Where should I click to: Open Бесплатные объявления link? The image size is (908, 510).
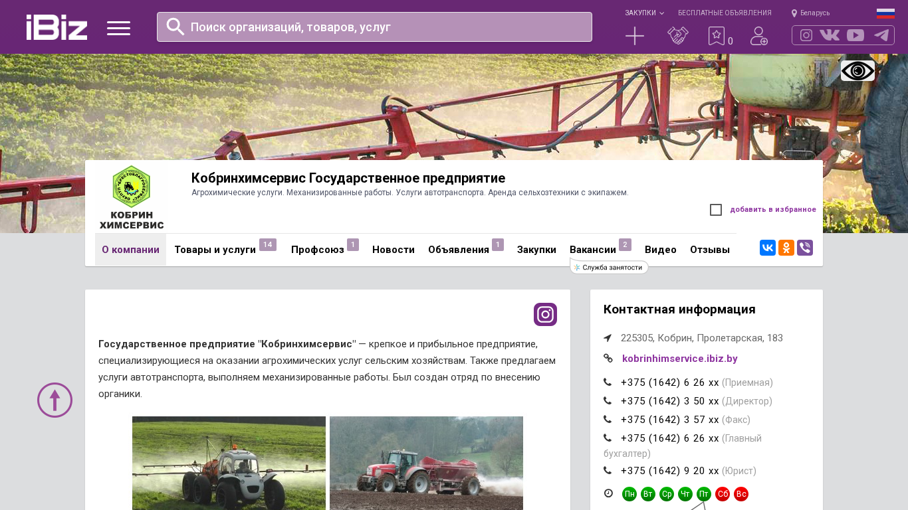[x=725, y=13]
